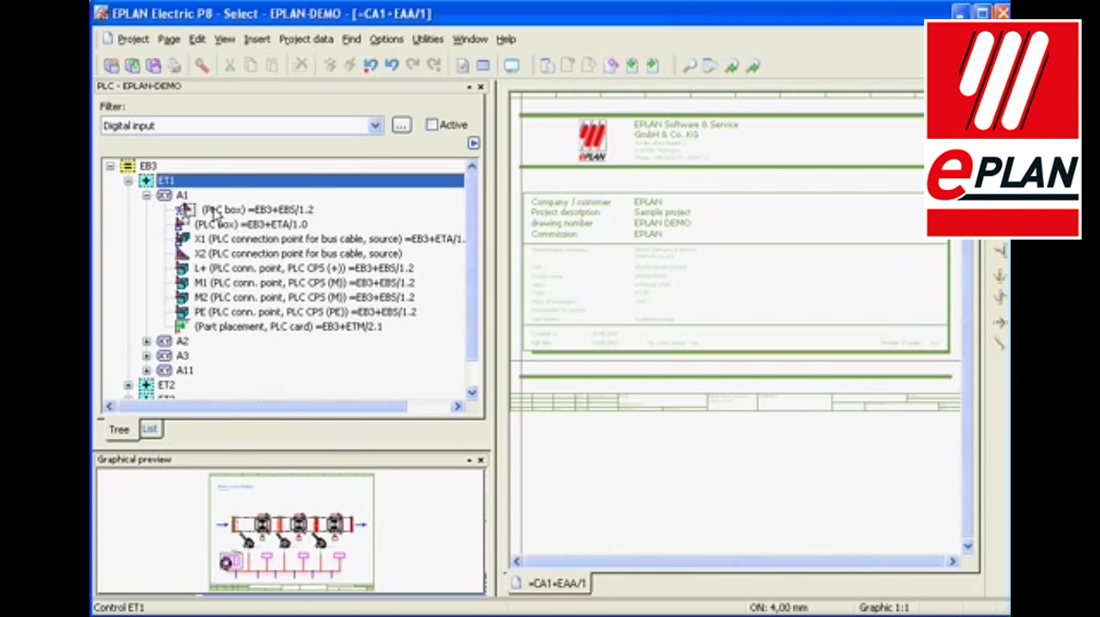Open the Edit menu
Screen dimensions: 1100x617
pos(197,40)
